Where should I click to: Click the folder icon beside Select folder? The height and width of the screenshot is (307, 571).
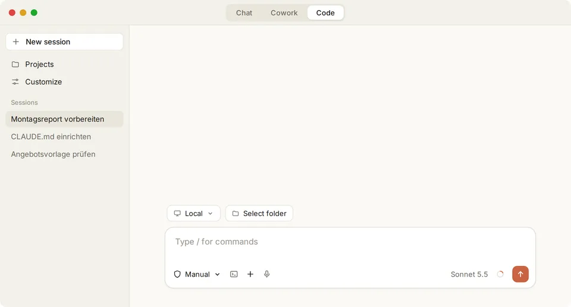(x=236, y=214)
